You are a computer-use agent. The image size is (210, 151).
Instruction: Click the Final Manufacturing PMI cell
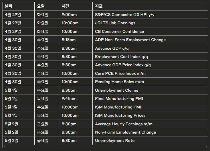pyautogui.click(x=119, y=98)
